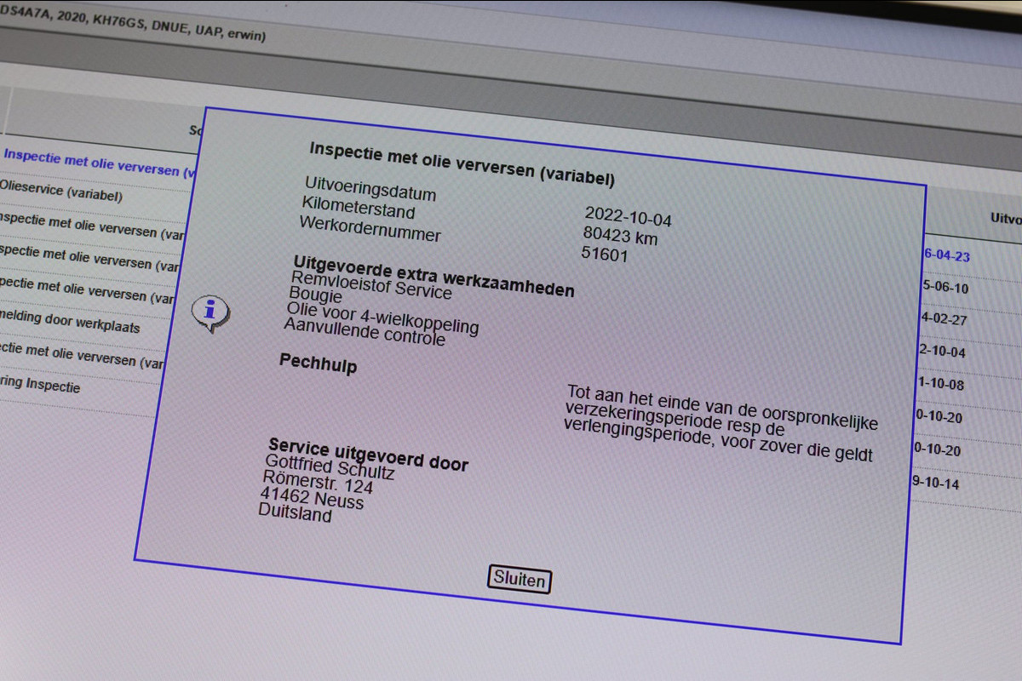
Task: Open the blue highlighted Inspectie met olie verversen entry
Action: coord(94,162)
